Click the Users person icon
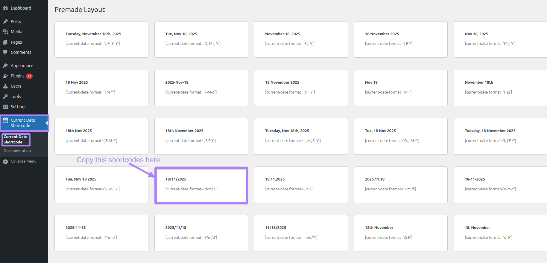The image size is (547, 263). tap(5, 86)
